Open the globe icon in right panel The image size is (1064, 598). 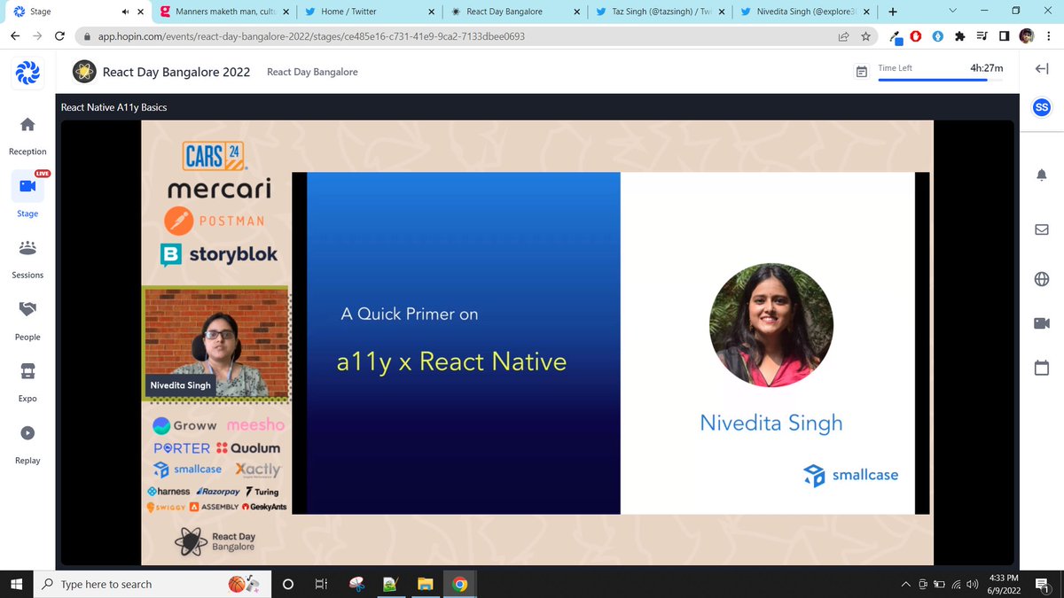(1042, 279)
